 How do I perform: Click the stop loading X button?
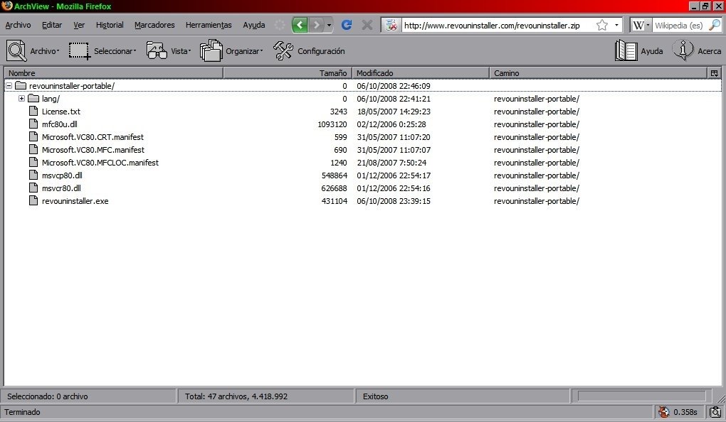[367, 25]
